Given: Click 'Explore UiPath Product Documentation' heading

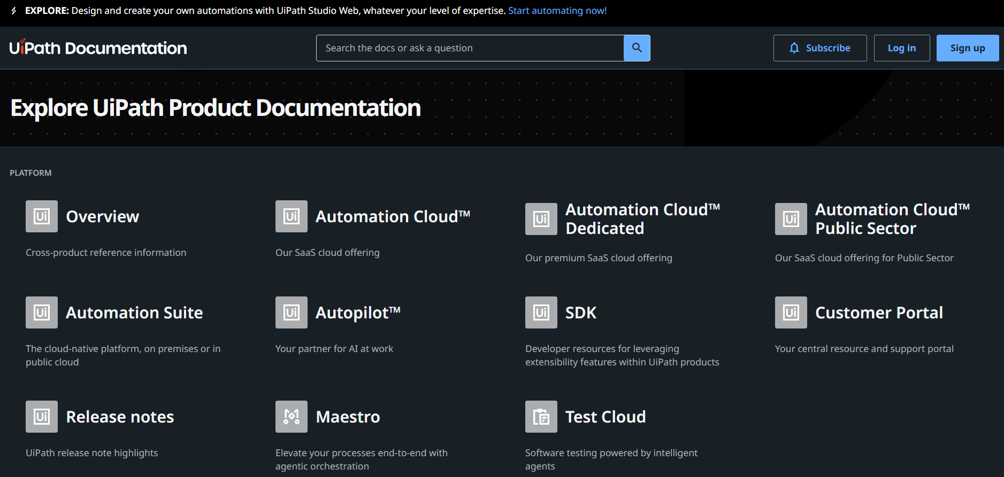Looking at the screenshot, I should pyautogui.click(x=216, y=108).
